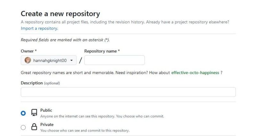
Task: Click the Description (optional) label
Action: pyautogui.click(x=40, y=83)
